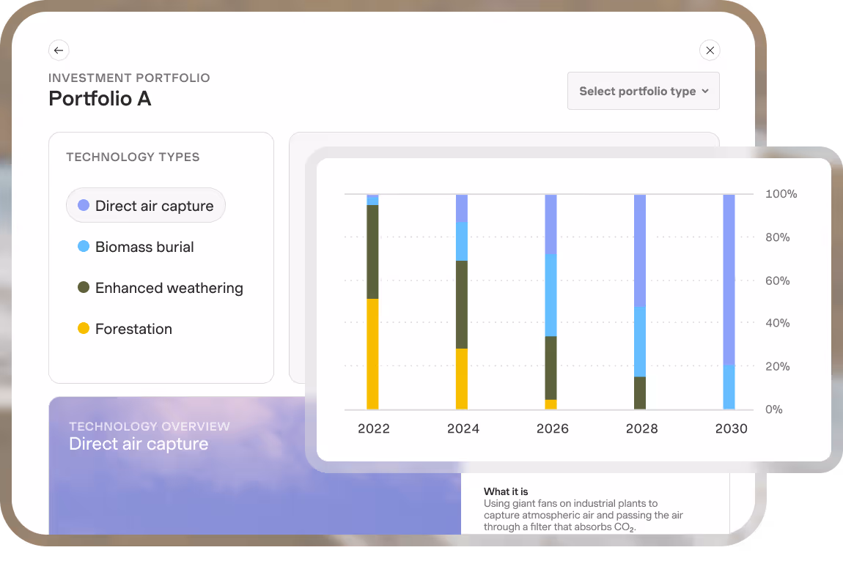Click the What it is heading
The image size is (843, 561).
(x=506, y=491)
